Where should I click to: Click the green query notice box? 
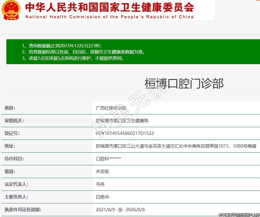point(133,52)
